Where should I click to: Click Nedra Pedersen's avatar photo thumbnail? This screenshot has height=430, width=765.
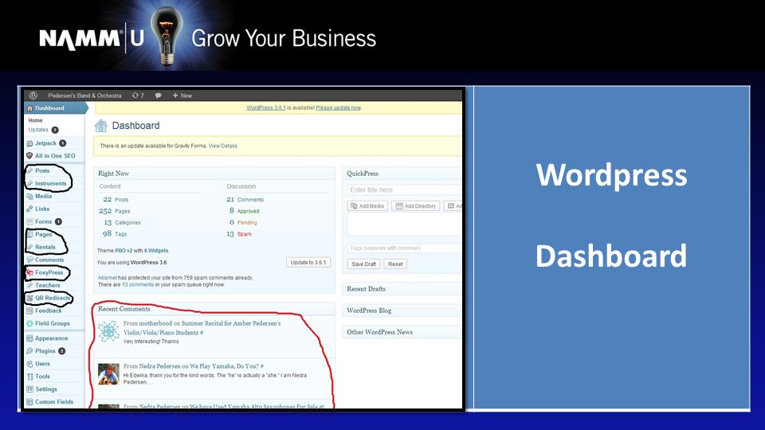[x=108, y=374]
